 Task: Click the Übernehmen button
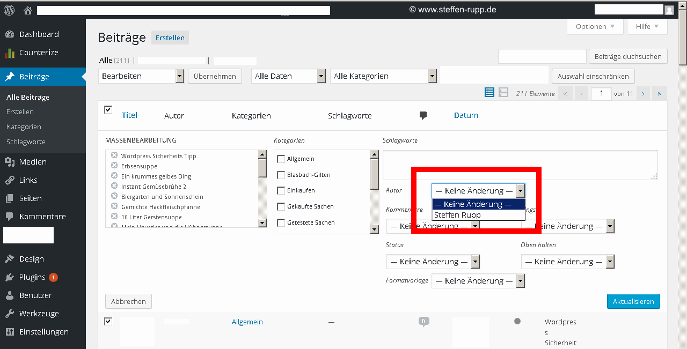(x=215, y=76)
